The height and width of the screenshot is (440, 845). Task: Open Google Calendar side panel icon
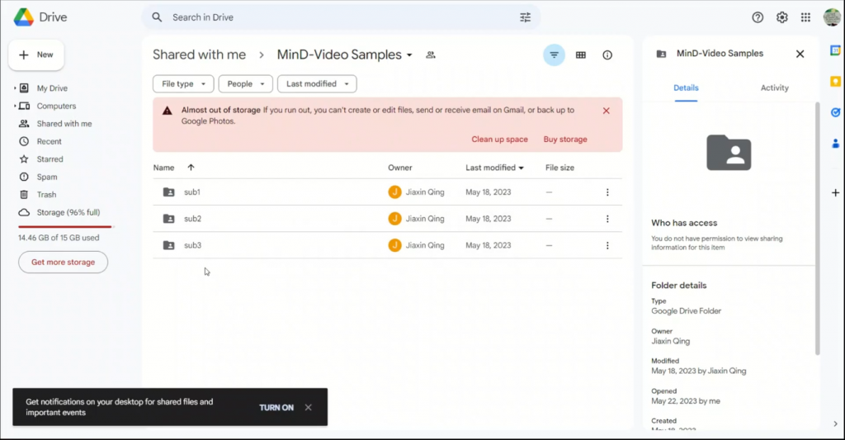point(835,50)
